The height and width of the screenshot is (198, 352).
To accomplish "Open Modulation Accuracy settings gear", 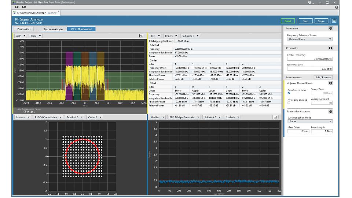I will tap(330, 111).
